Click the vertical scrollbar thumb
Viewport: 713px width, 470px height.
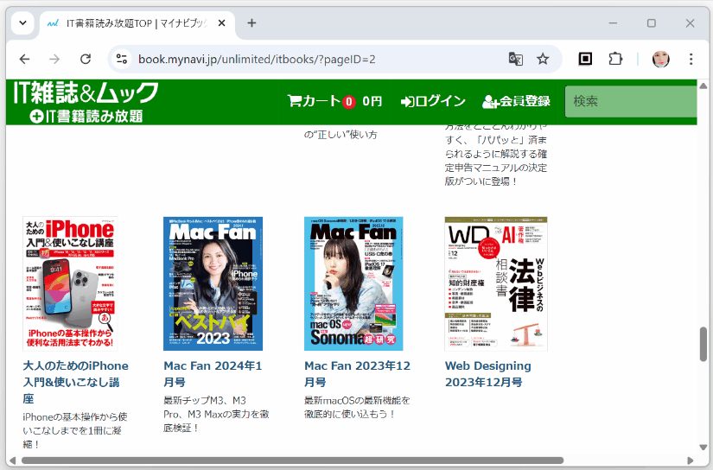[703, 344]
